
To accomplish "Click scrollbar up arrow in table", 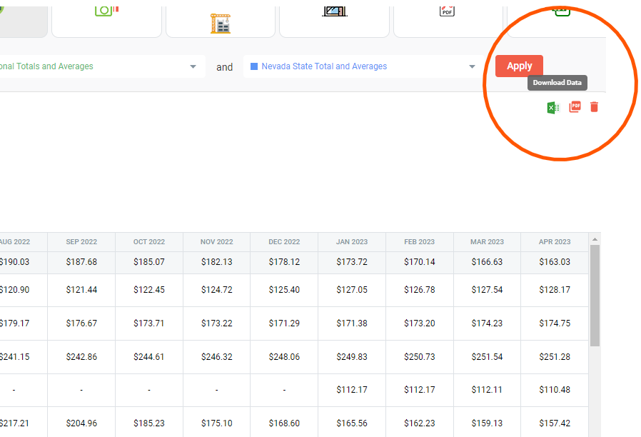I will (x=595, y=239).
